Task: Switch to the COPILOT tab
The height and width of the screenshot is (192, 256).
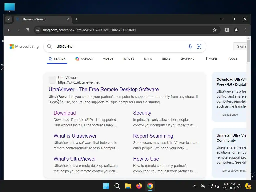Action: [x=84, y=59]
